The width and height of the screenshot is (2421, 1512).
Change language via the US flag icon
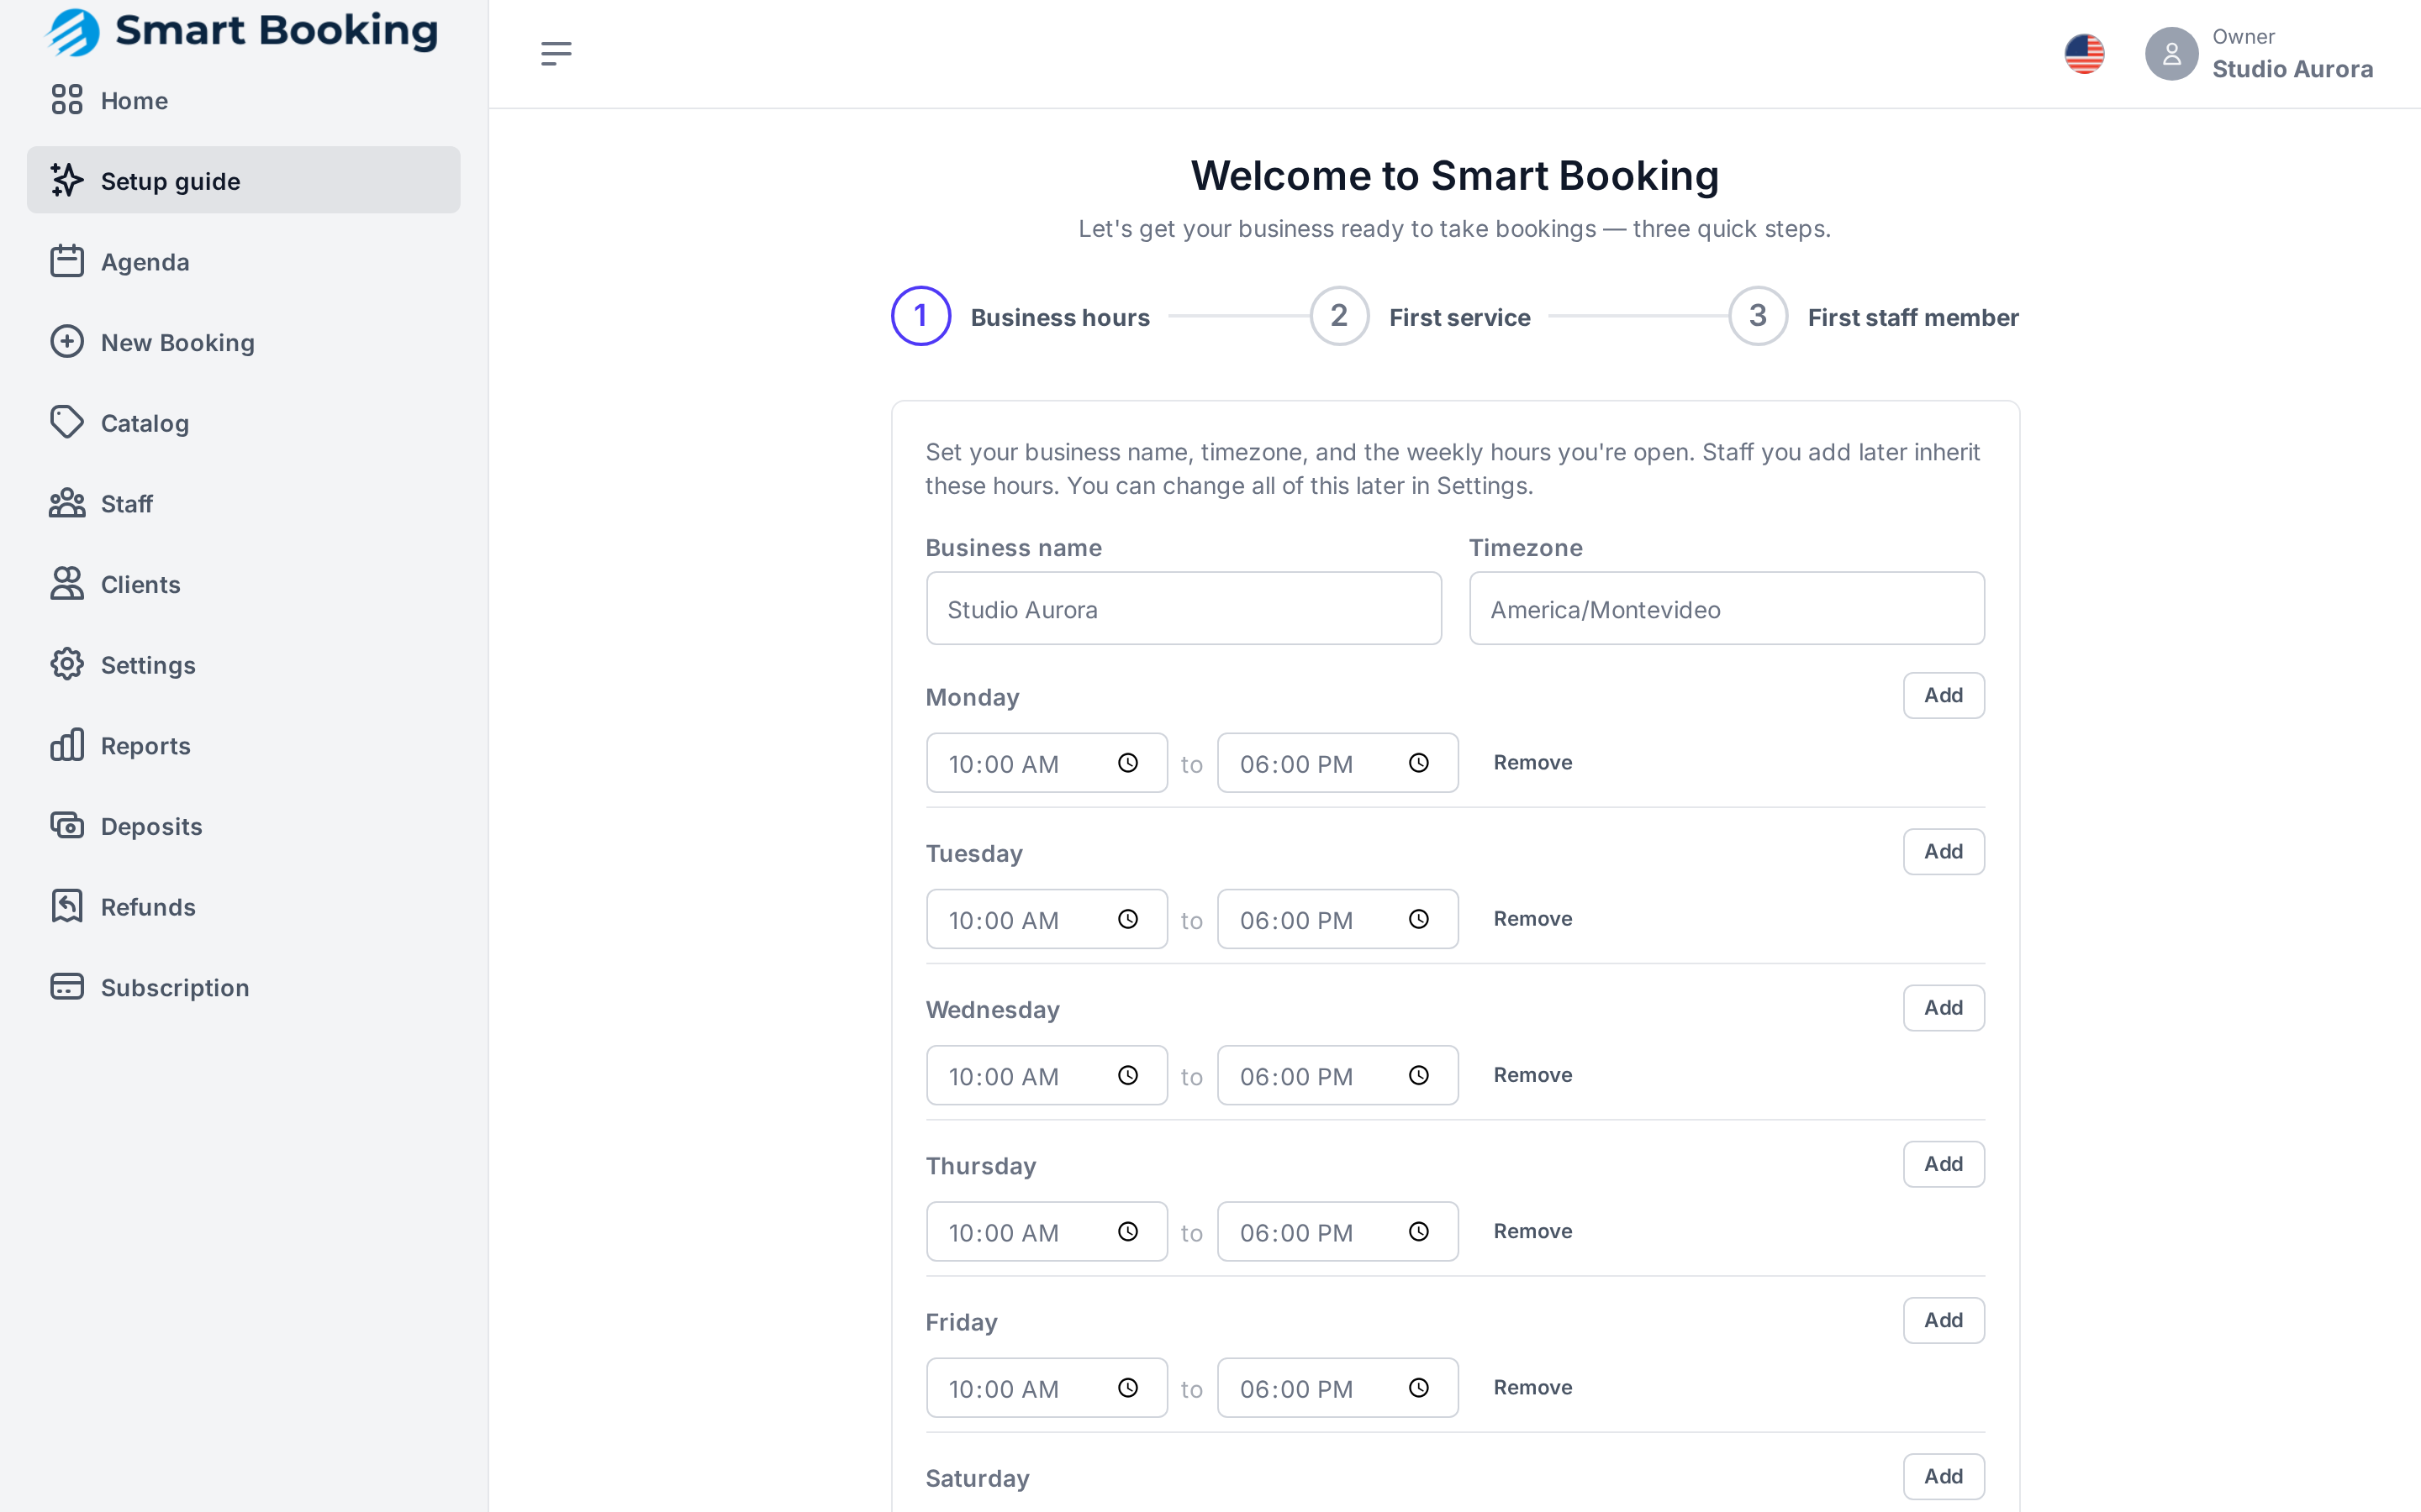point(2084,54)
